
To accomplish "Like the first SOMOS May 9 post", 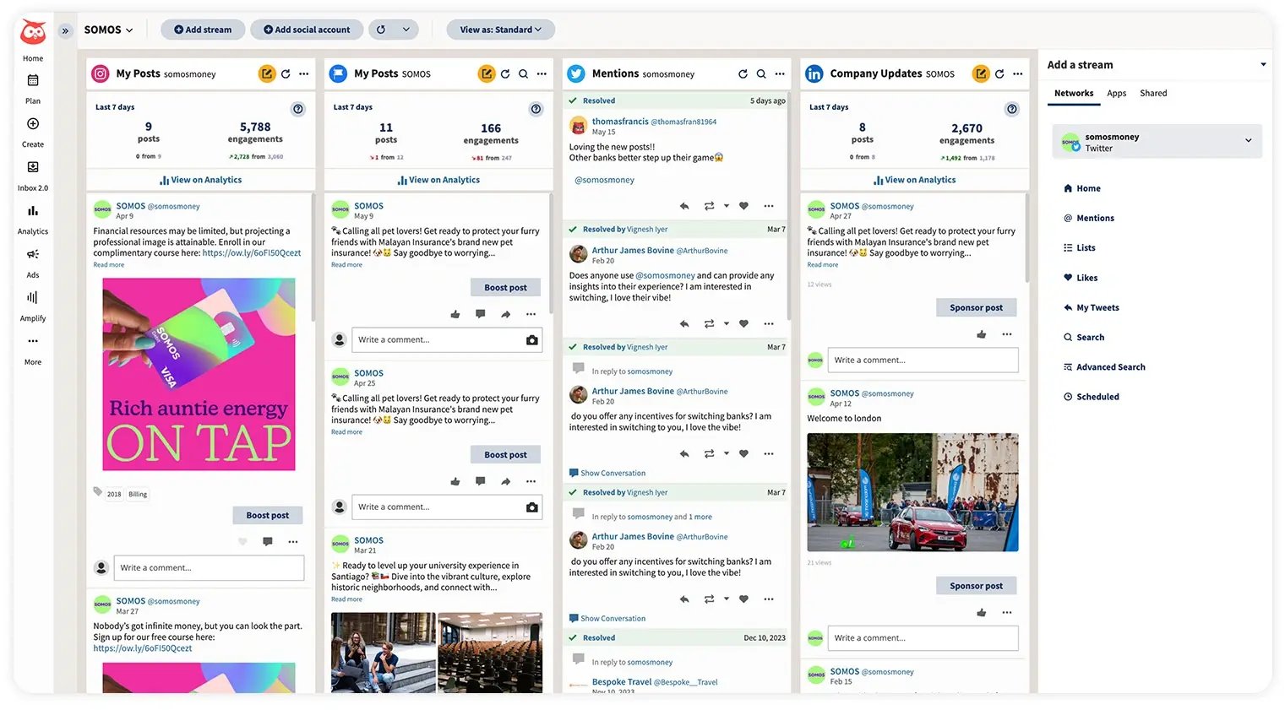I will (455, 314).
